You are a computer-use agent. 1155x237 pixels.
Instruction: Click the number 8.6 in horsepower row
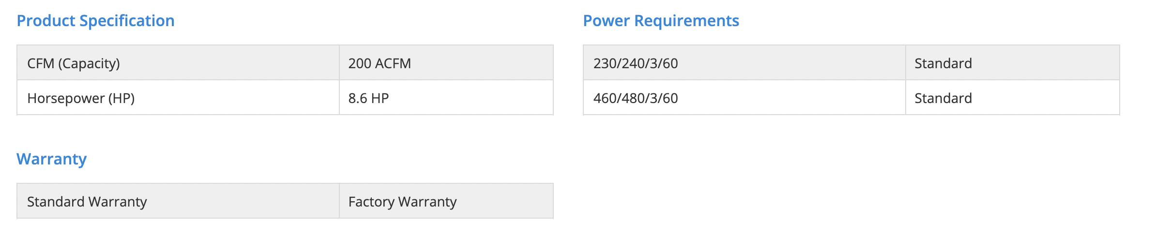pos(358,98)
